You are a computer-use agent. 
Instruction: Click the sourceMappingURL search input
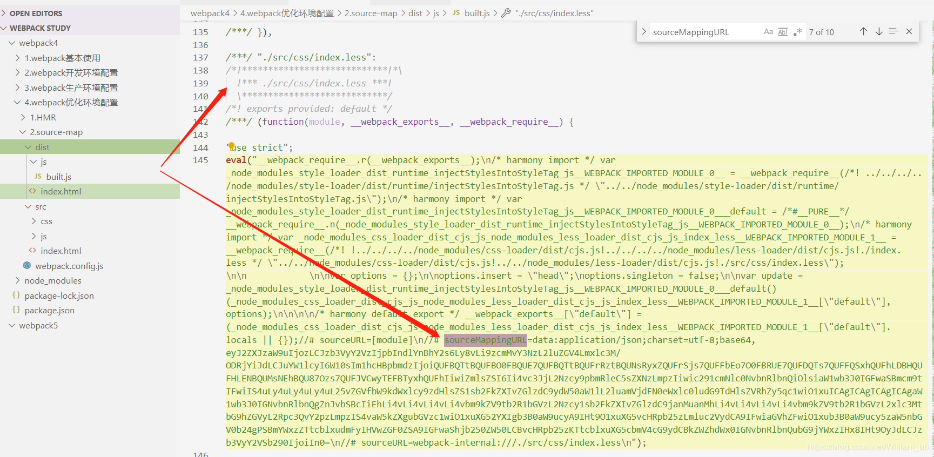pyautogui.click(x=705, y=32)
